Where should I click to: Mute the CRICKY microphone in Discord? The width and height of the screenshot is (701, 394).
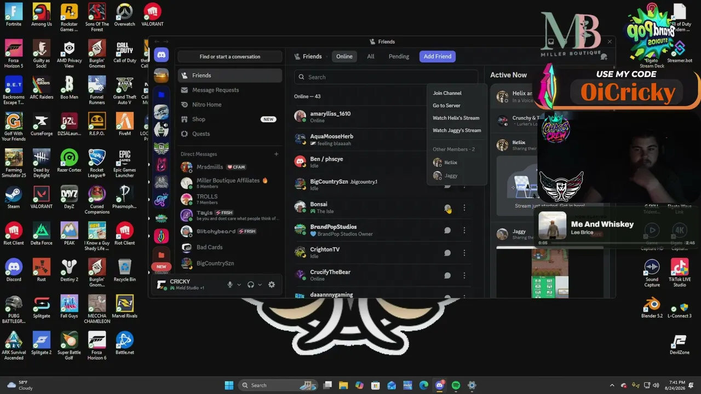click(x=230, y=285)
